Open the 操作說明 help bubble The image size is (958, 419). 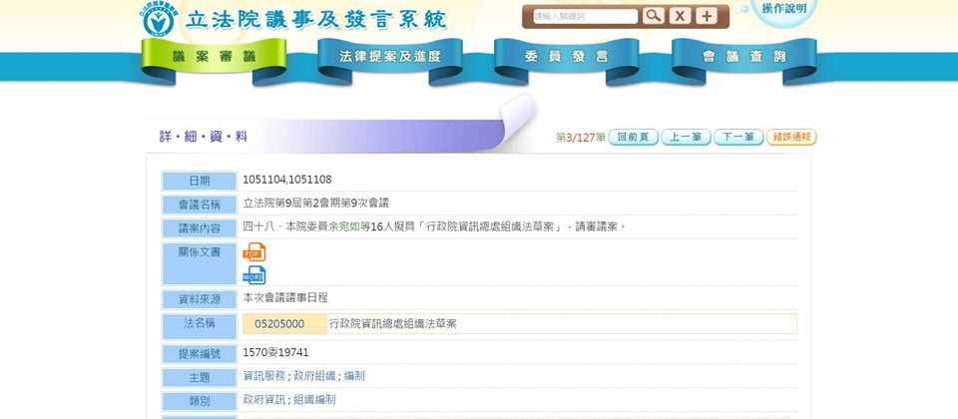(784, 10)
